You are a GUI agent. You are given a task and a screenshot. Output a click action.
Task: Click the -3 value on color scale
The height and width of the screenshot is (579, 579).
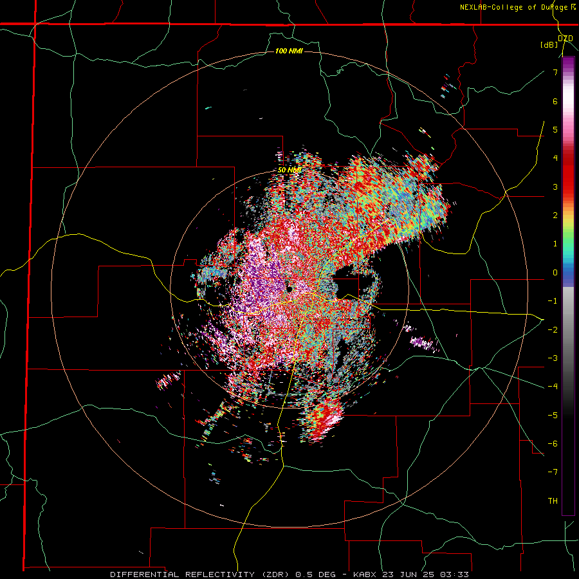553,358
